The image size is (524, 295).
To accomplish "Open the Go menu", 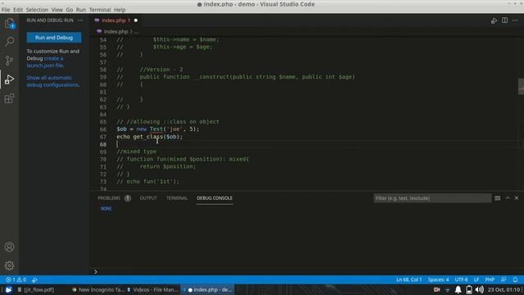I will pos(69,10).
